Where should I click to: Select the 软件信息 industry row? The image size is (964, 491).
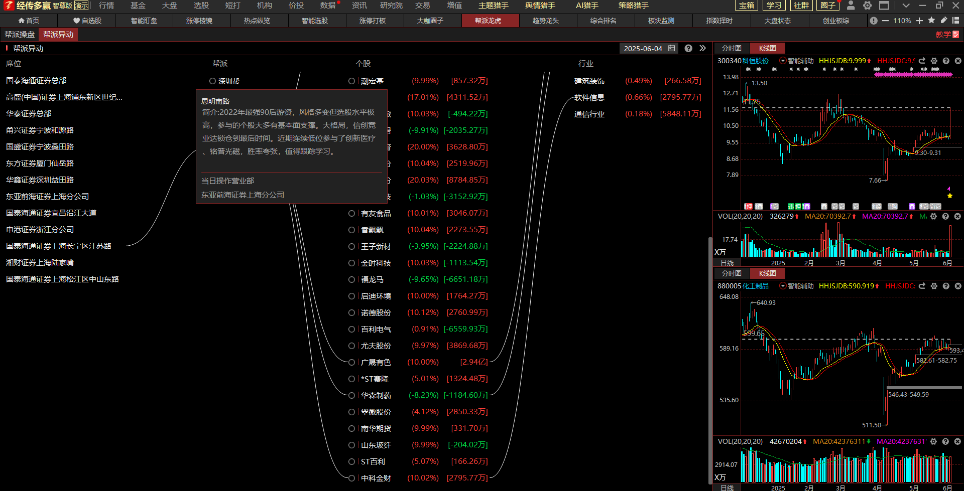pyautogui.click(x=637, y=97)
